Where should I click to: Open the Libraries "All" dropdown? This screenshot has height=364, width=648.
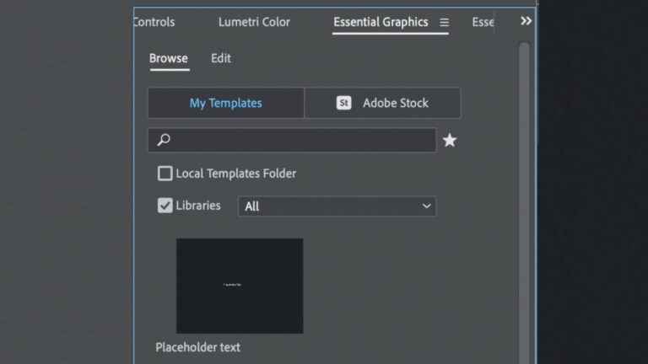pyautogui.click(x=337, y=206)
